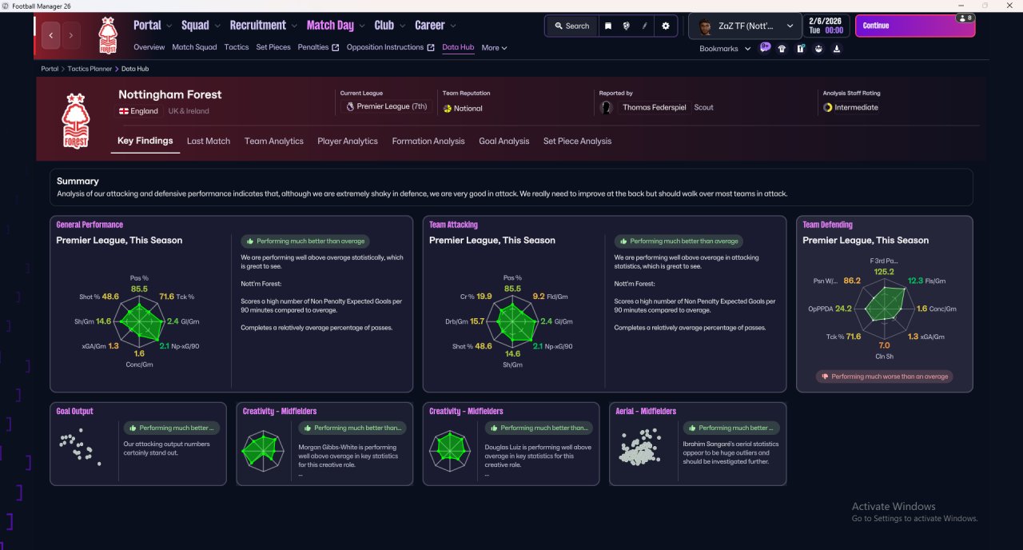Open the messages bubble with 9+ badge
The width and height of the screenshot is (1023, 550).
coord(765,48)
